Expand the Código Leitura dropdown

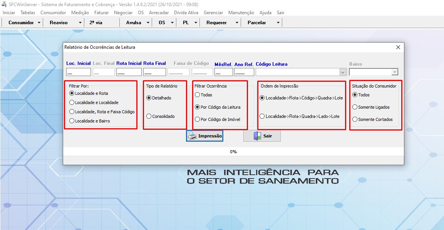(x=342, y=72)
